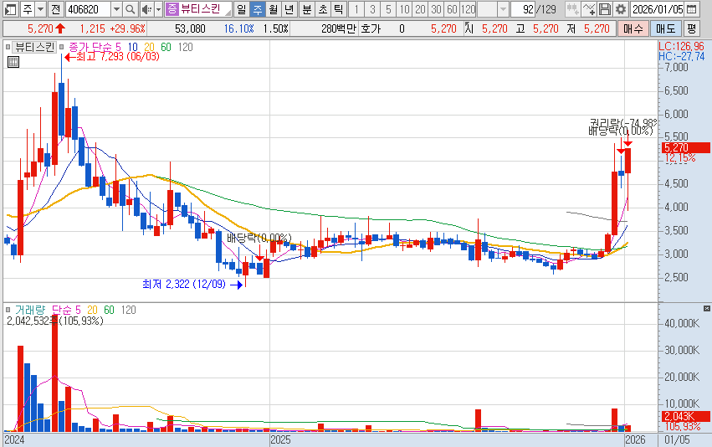Open the calendar date picker icon
This screenshot has height=447, width=712.
point(692,9)
